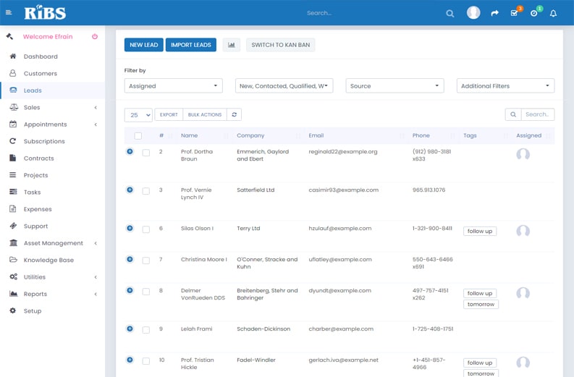Open Customers in the sidebar
This screenshot has height=377, width=574.
click(x=41, y=73)
